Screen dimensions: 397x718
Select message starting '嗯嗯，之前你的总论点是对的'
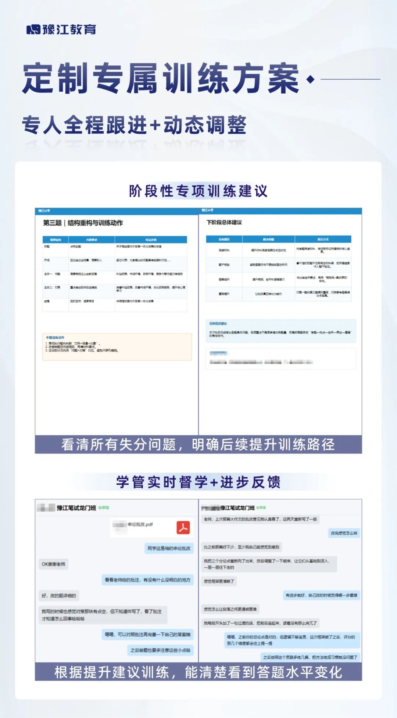tap(292, 640)
